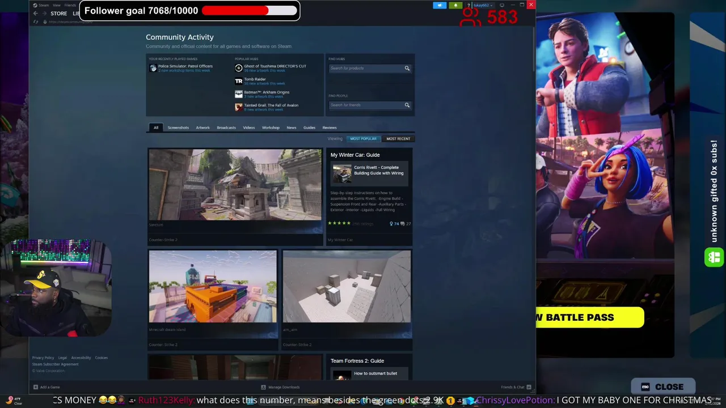726x408 pixels.
Task: Click Ghost of Tsushima hub icon
Action: pos(239,68)
